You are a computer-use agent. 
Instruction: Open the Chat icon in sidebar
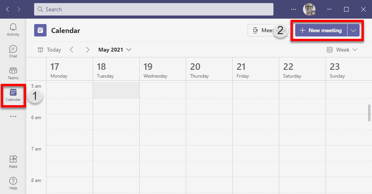coord(13,51)
